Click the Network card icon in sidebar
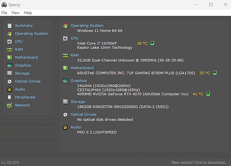The width and height of the screenshot is (231, 166). (10, 105)
